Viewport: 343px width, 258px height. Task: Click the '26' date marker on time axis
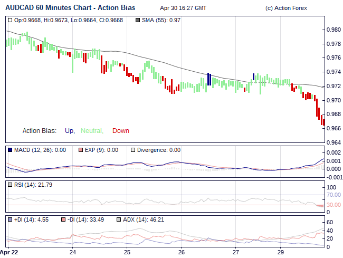click(x=182, y=252)
